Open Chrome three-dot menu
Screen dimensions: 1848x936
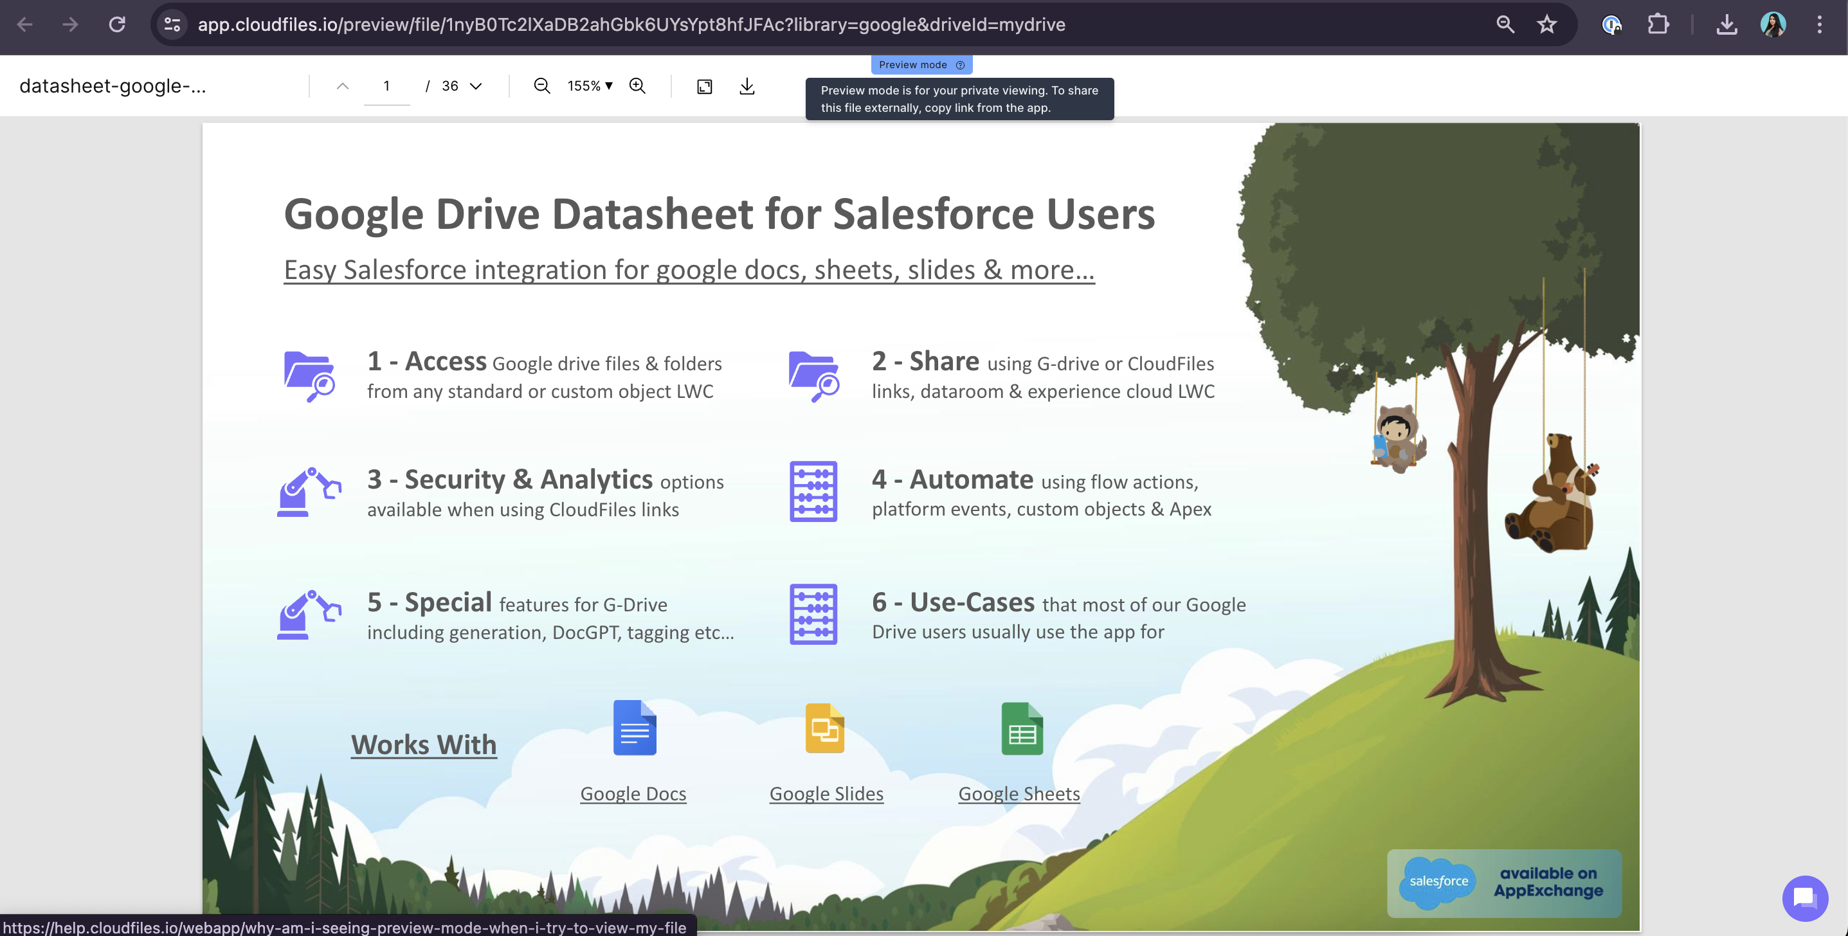pyautogui.click(x=1819, y=24)
